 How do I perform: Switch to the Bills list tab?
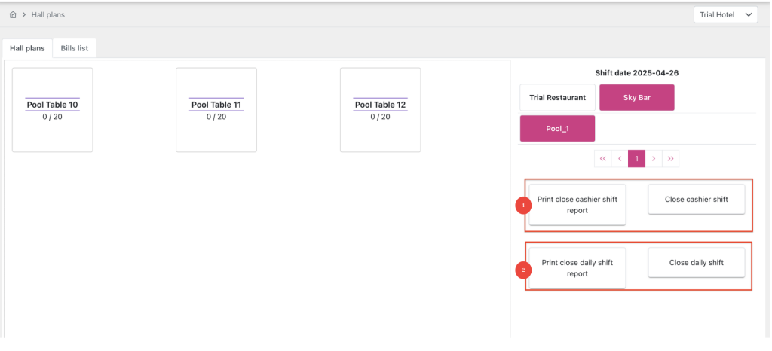click(x=75, y=48)
